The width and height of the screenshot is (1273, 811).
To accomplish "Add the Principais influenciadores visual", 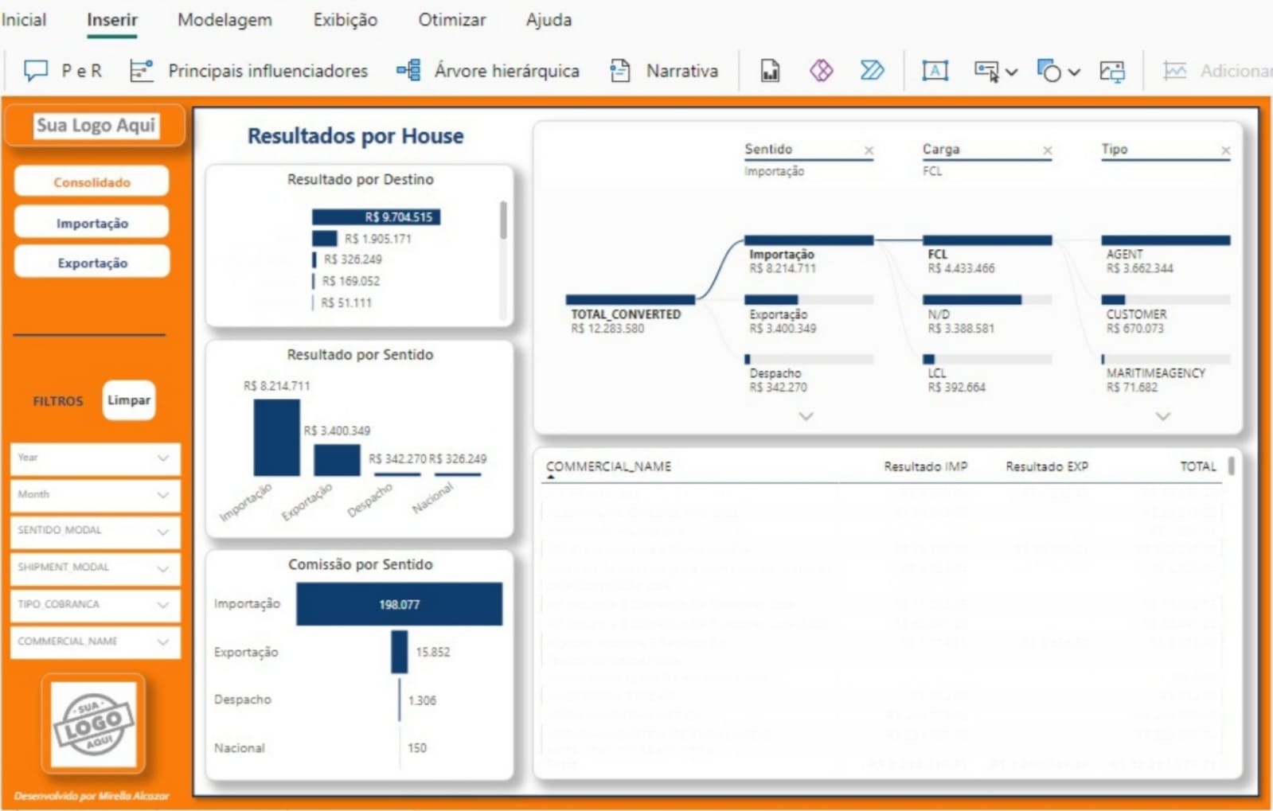I will (248, 71).
